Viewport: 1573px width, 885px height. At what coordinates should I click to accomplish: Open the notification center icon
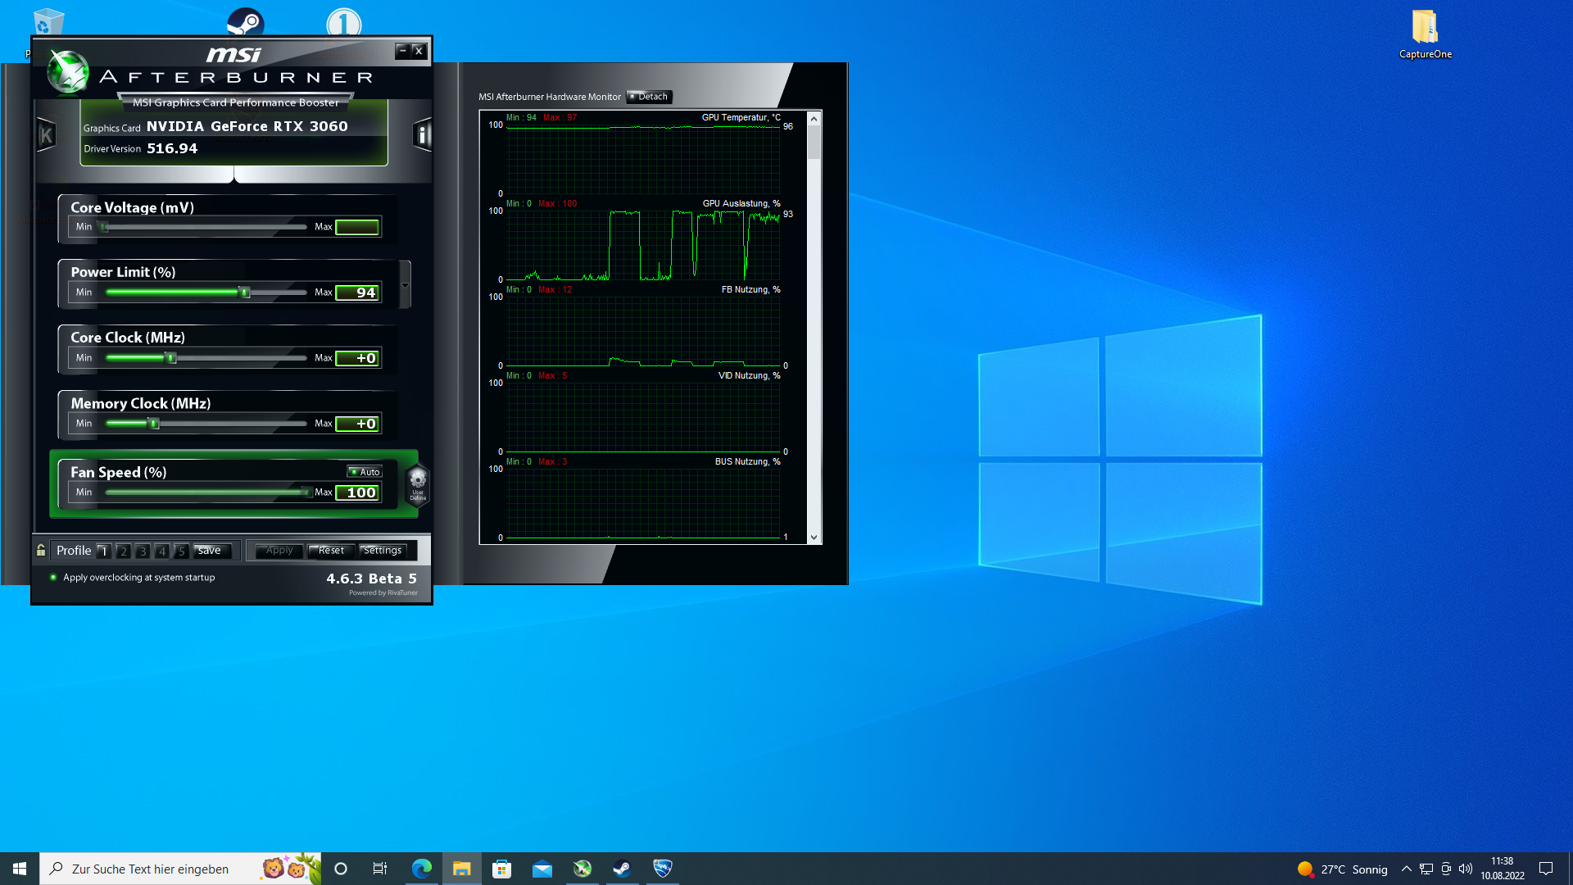[1546, 869]
